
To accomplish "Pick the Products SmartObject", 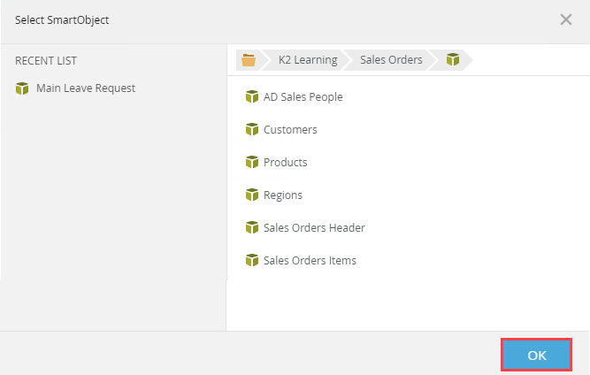I will [286, 163].
